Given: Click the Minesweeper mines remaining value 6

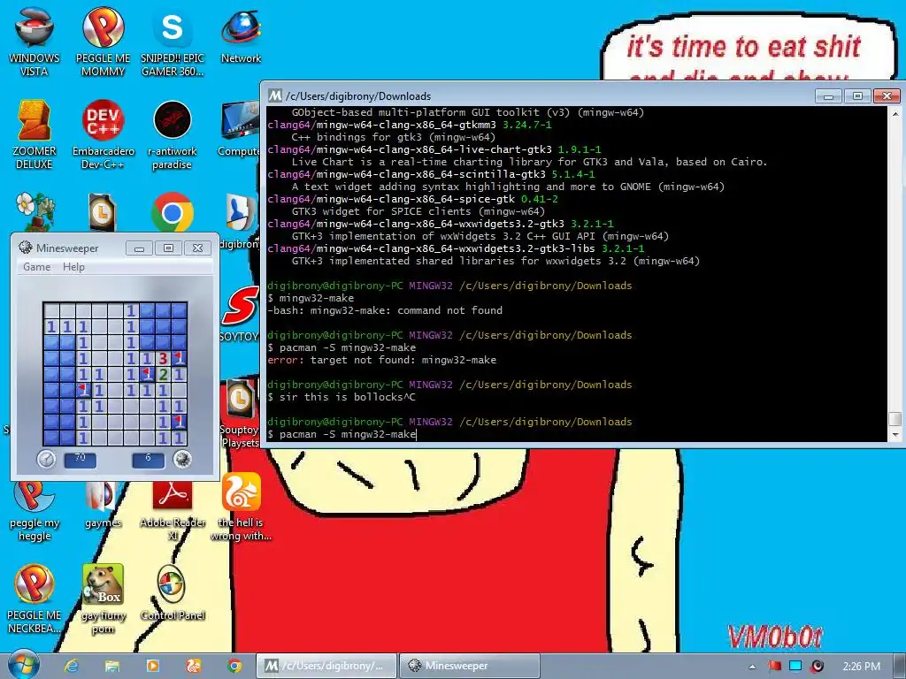Looking at the screenshot, I should pos(148,458).
